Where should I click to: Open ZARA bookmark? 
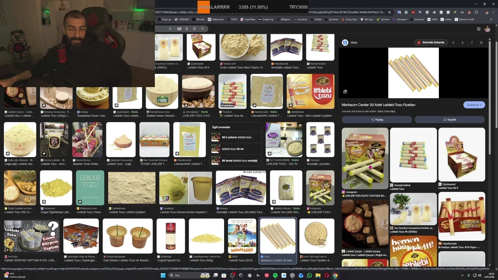click(x=432, y=19)
